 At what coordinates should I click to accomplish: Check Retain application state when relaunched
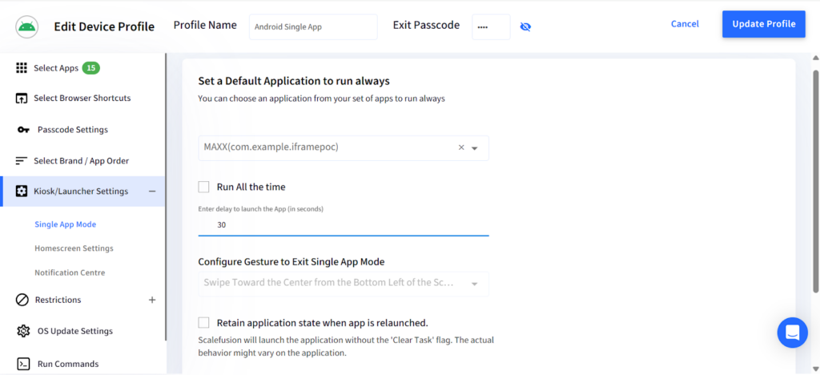coord(204,323)
